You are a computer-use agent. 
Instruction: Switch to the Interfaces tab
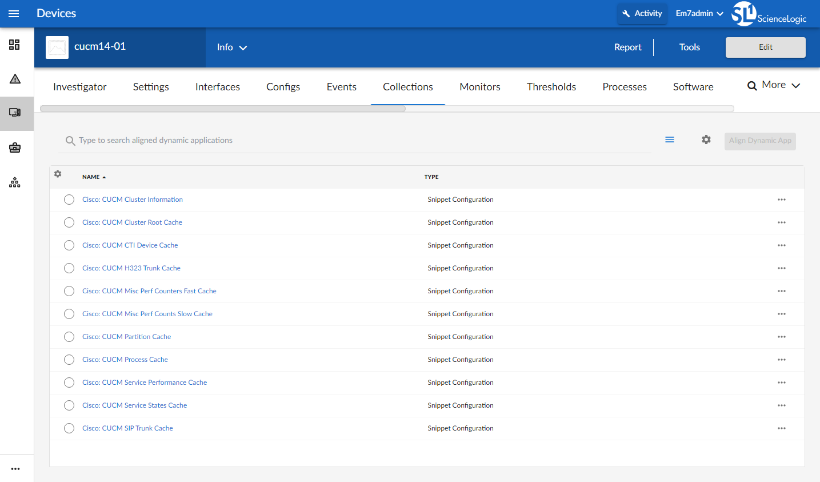(x=217, y=87)
